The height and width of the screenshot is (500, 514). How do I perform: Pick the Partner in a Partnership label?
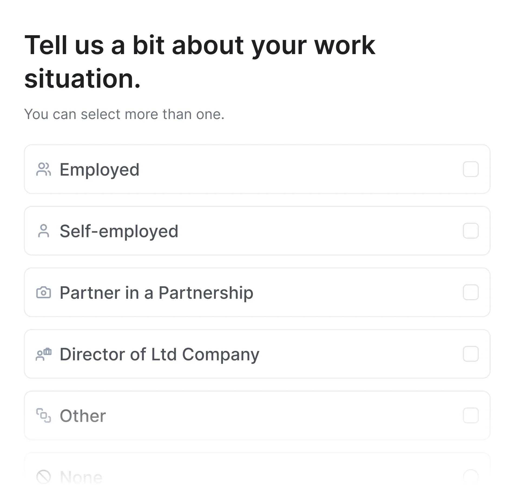click(x=156, y=293)
